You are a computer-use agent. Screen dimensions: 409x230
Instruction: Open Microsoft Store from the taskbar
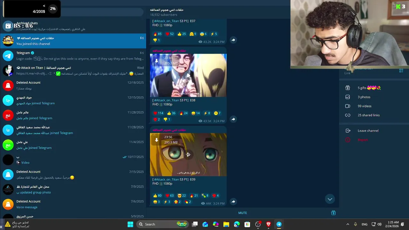tap(247, 224)
